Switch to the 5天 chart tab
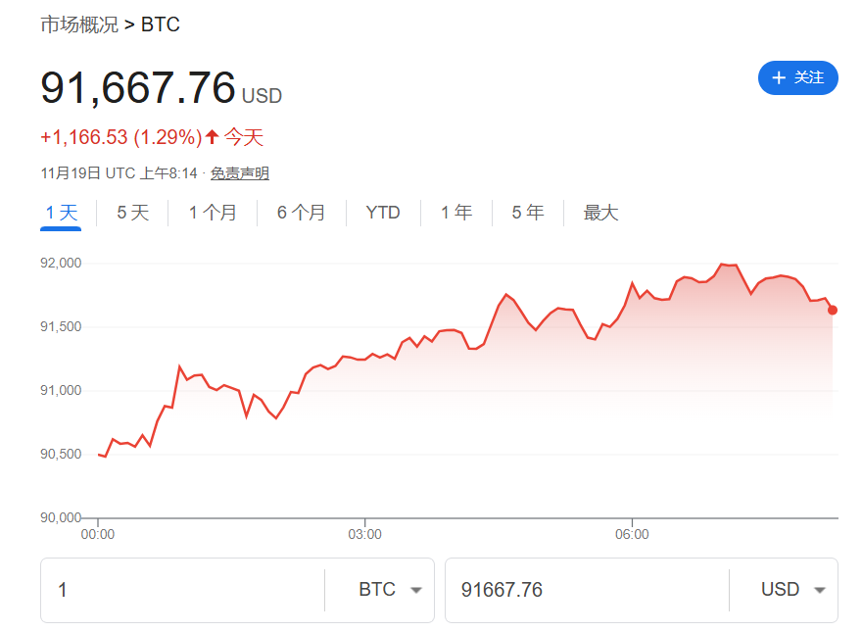 [132, 212]
